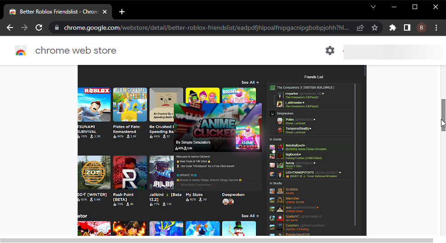Click the horizontal scrollbar at page bottom
The height and width of the screenshot is (243, 446).
point(216,240)
